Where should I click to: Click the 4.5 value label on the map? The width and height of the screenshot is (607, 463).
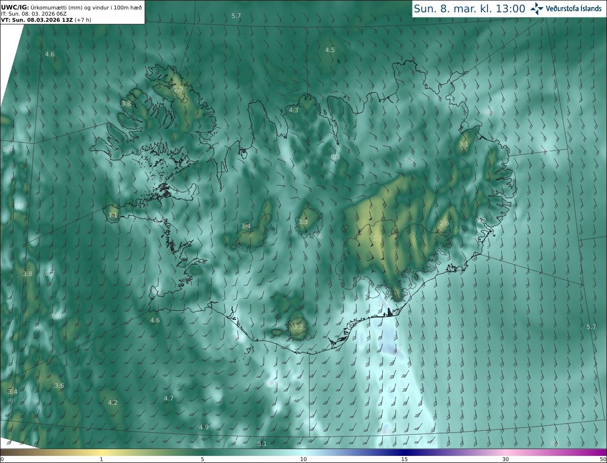coord(330,50)
